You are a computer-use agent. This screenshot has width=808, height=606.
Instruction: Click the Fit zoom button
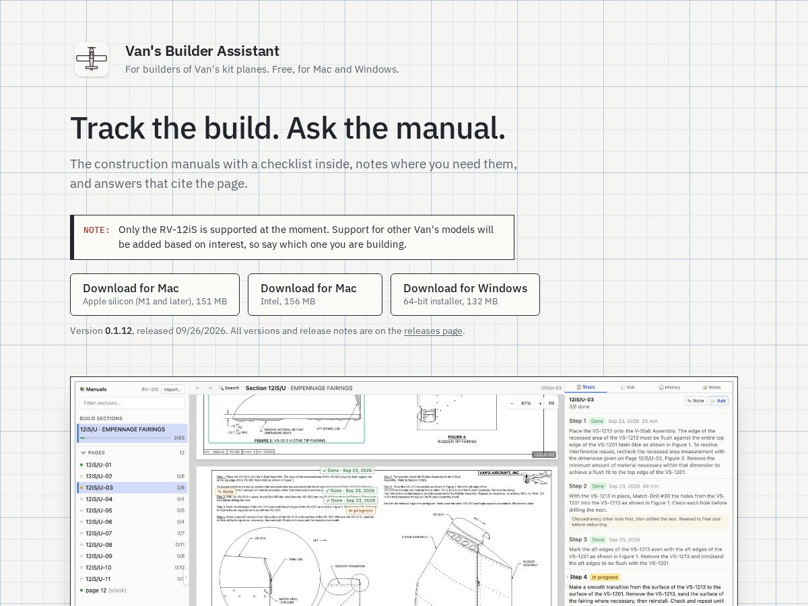tap(551, 403)
